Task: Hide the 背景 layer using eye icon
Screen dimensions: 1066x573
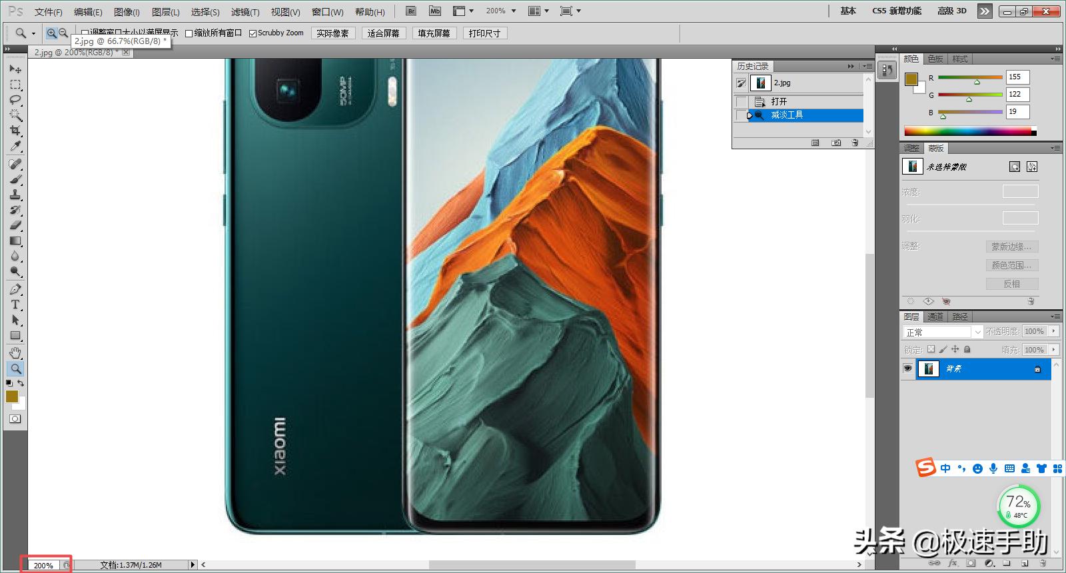Action: 907,368
